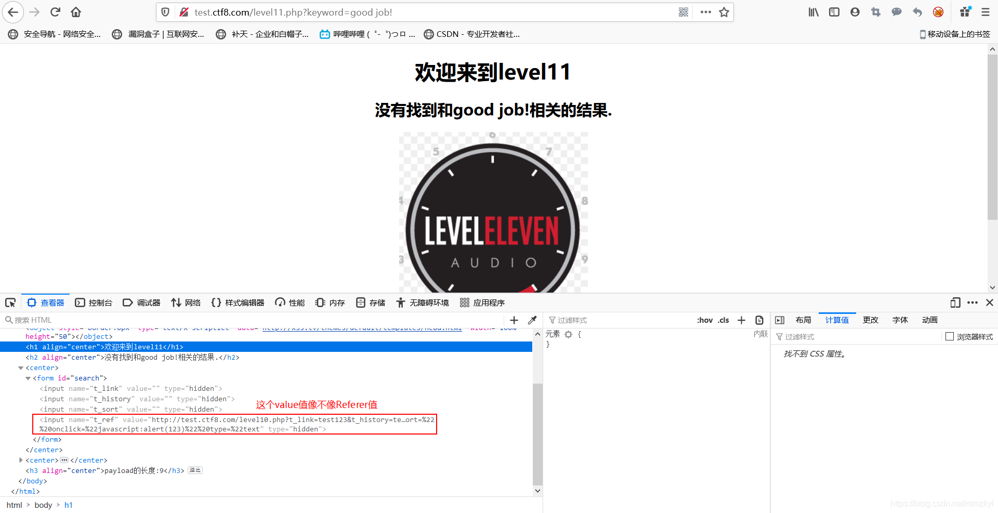Image resolution: width=998 pixels, height=513 pixels.
Task: Open the 内存 memory tab
Action: coord(330,302)
